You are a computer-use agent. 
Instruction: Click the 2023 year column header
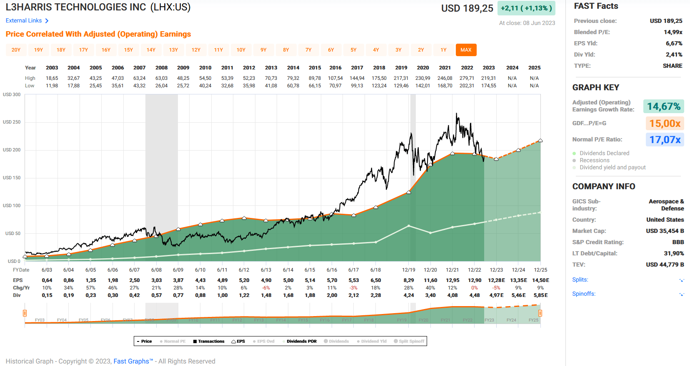[x=489, y=68]
